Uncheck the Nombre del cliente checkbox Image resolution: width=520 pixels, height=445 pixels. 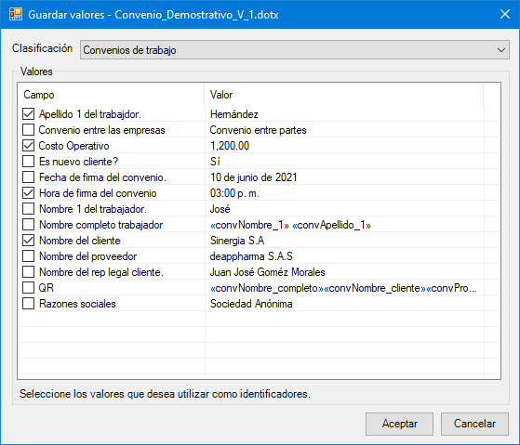click(x=28, y=241)
